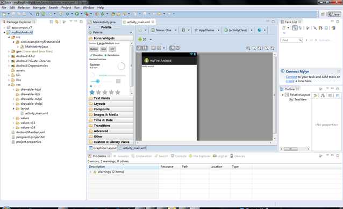Collapse the myFirstAndroid project tree

pyautogui.click(x=4, y=33)
